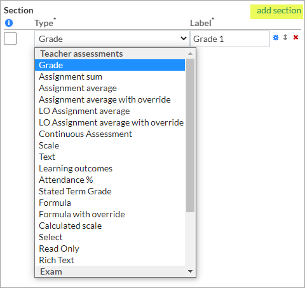Click the Grade 1 label field
305x288 pixels.
pos(230,39)
